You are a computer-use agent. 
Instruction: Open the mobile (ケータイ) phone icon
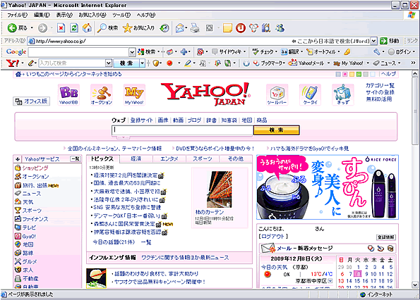(310, 94)
